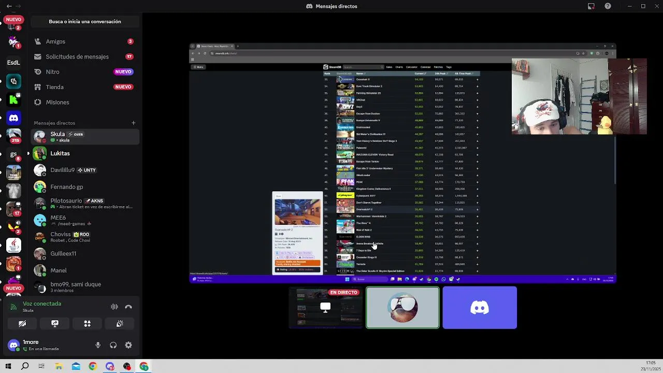Open the gs server icon
The height and width of the screenshot is (373, 663).
coord(13,154)
